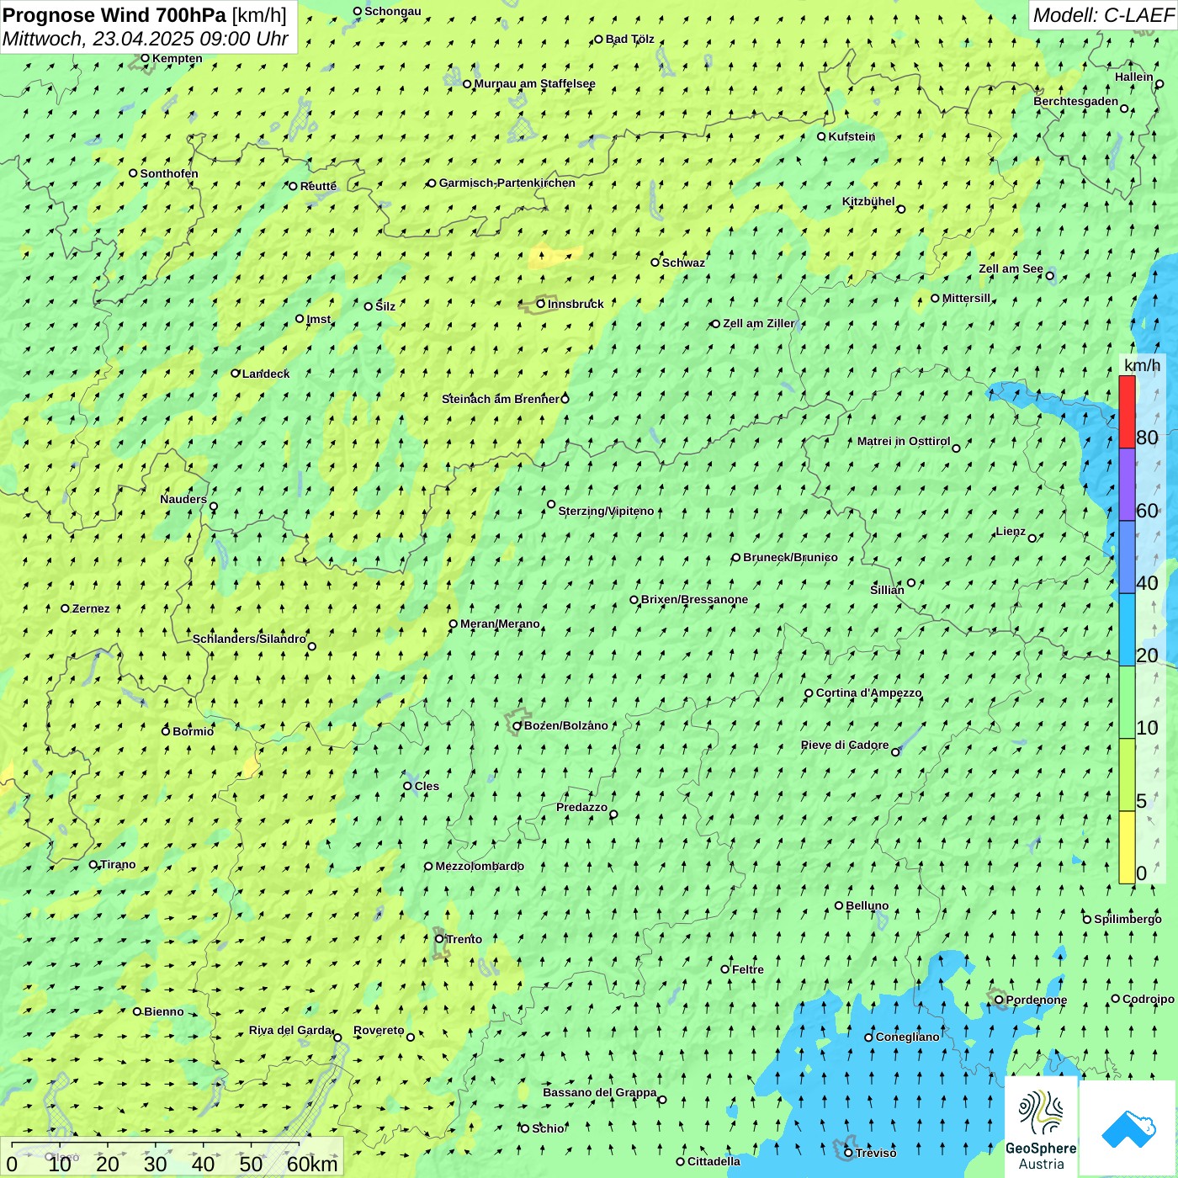Select the Brixen/Bressanone label

pos(695,599)
